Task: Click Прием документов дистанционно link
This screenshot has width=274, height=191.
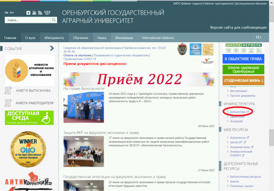Action: (95, 64)
